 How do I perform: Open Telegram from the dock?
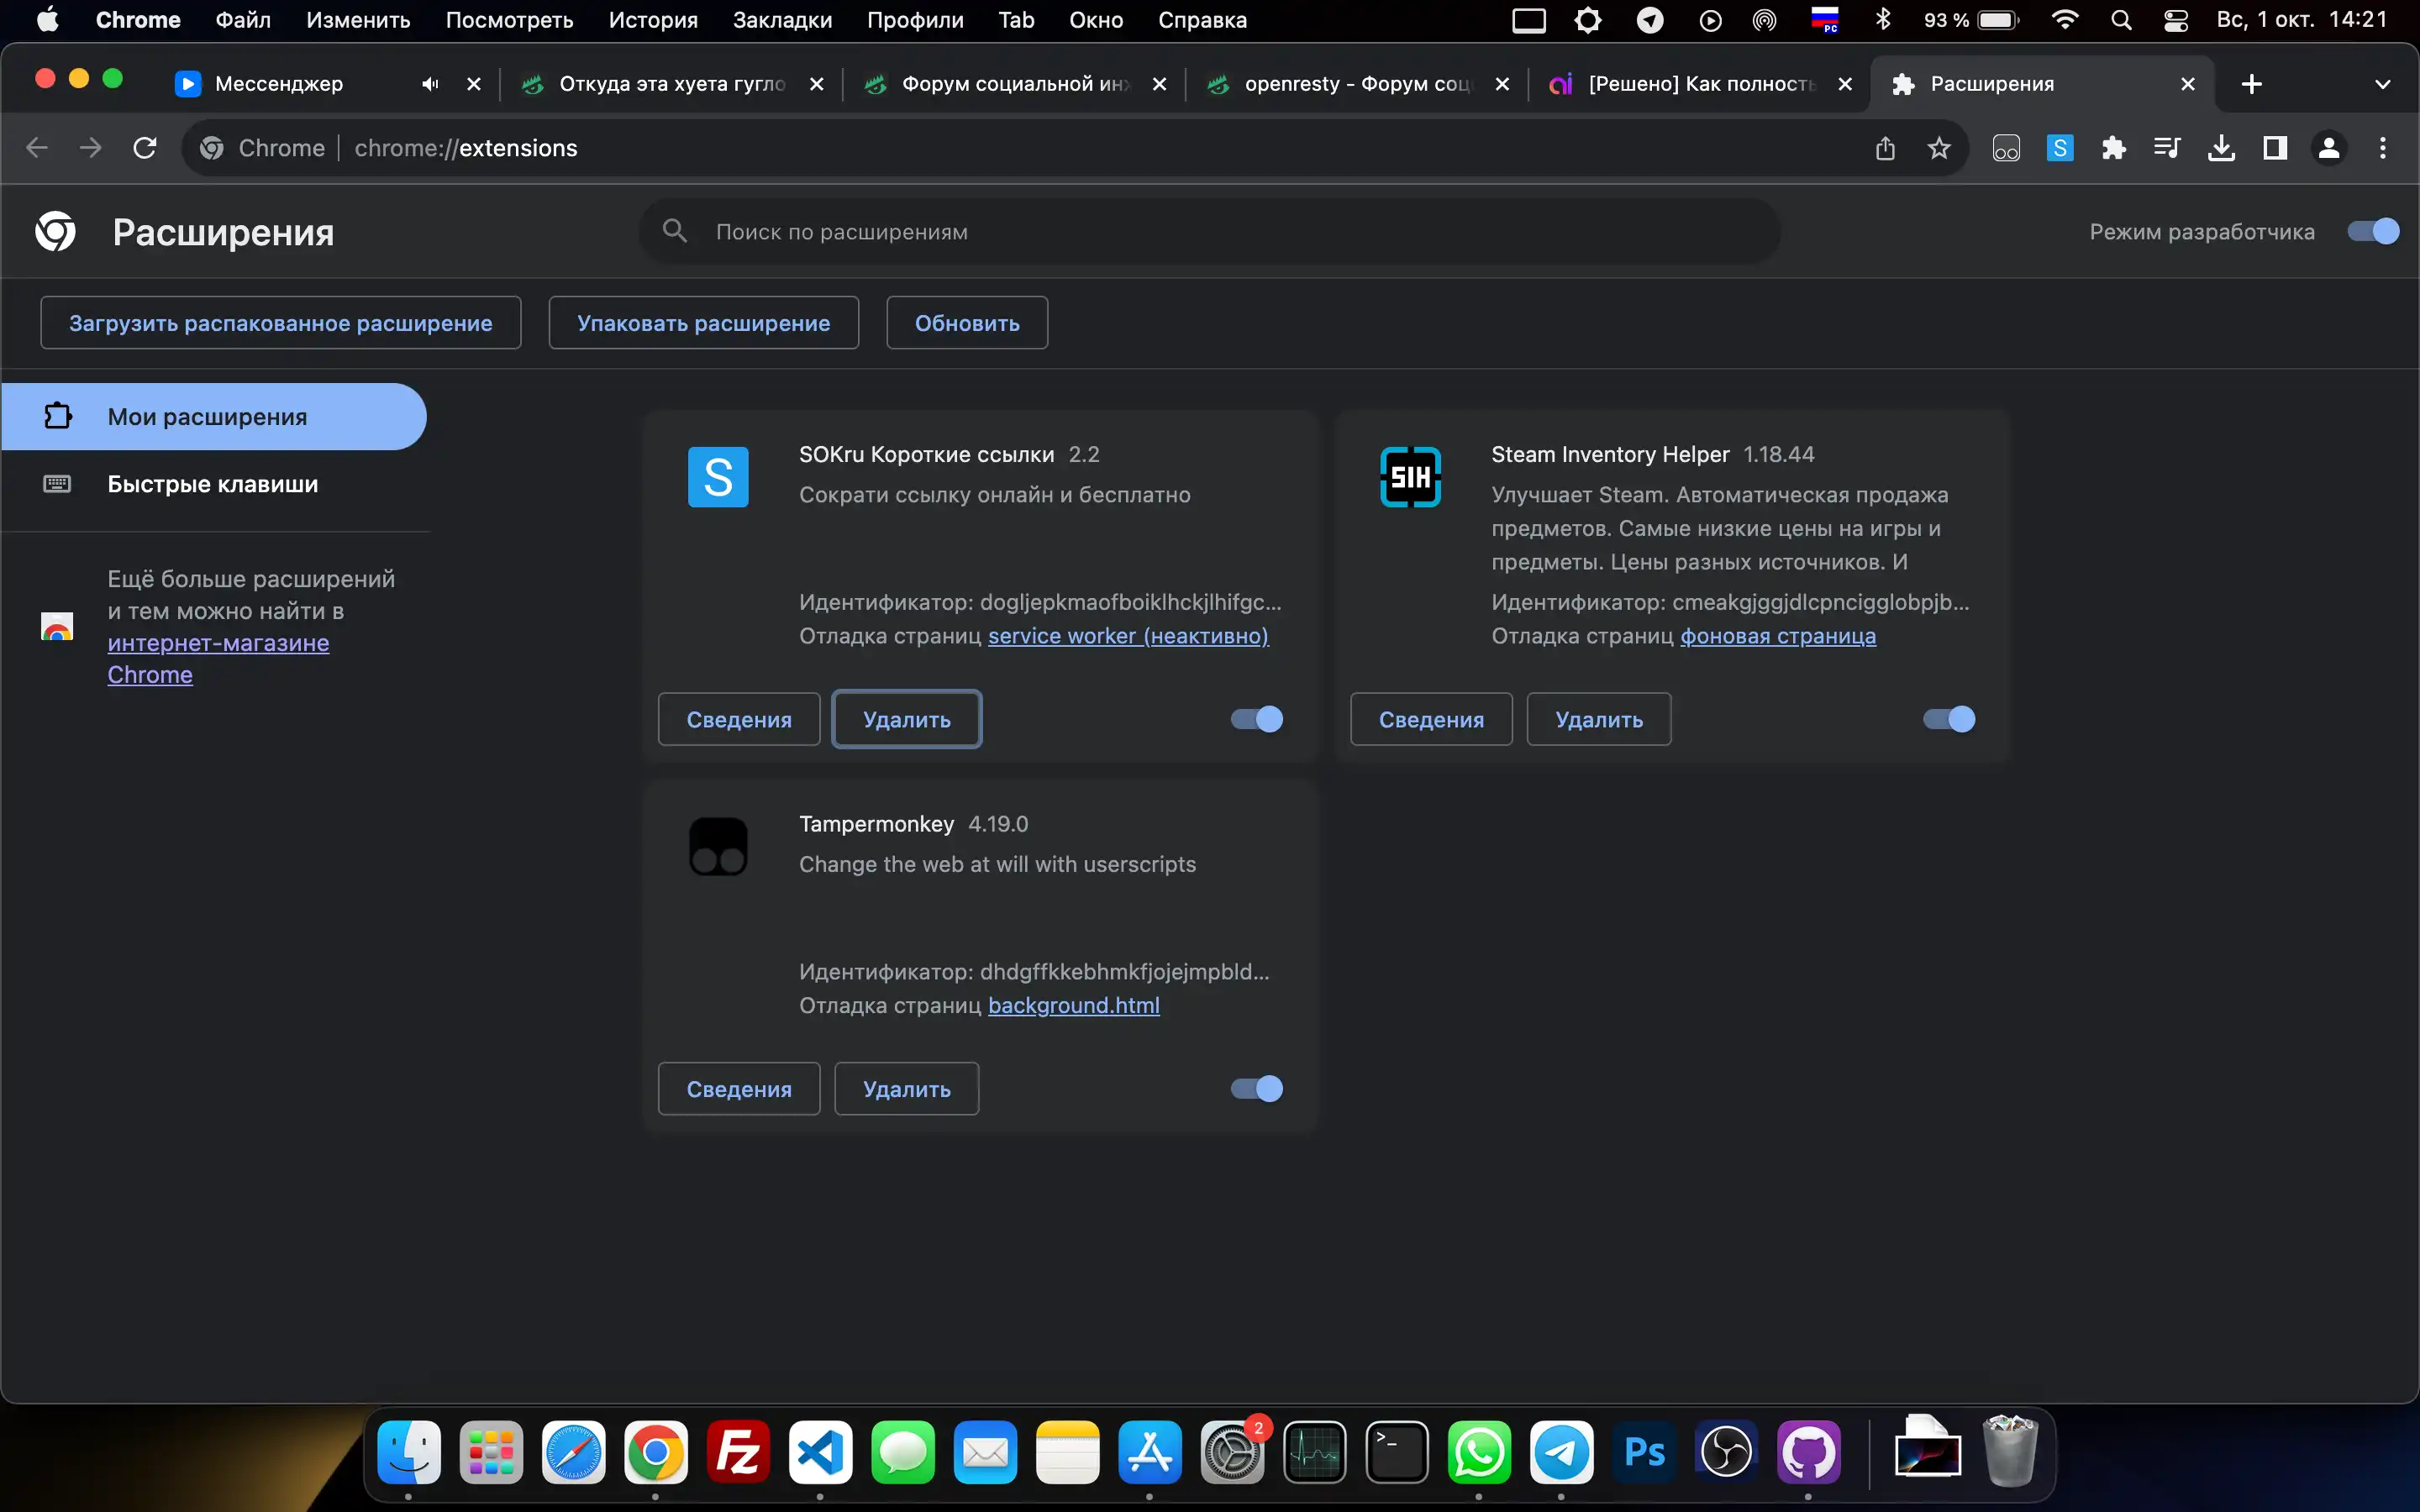[x=1561, y=1452]
